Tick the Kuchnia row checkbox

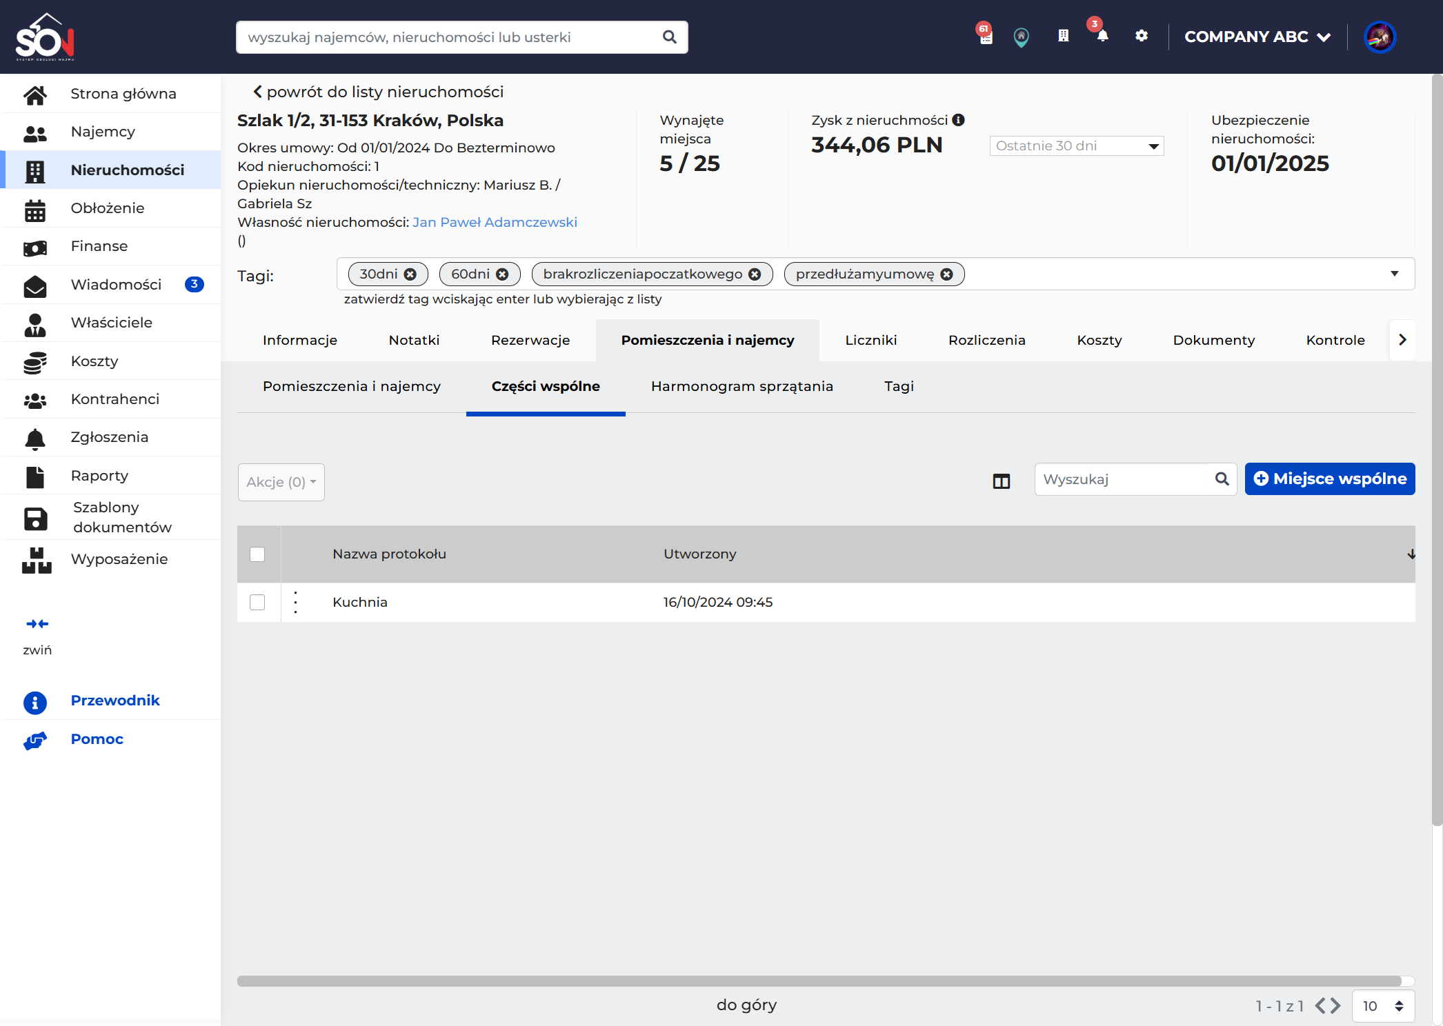pos(257,603)
